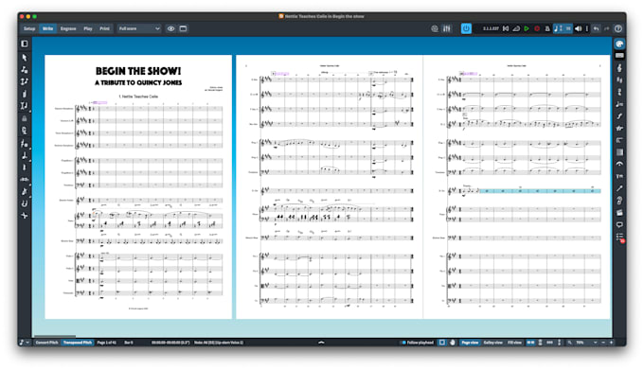This screenshot has width=644, height=370.
Task: Zoom out with the minus button
Action: click(603, 343)
